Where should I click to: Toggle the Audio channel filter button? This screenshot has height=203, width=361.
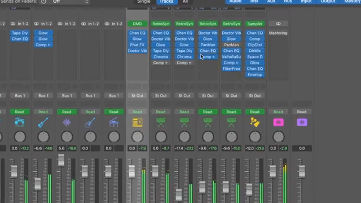click(x=235, y=2)
